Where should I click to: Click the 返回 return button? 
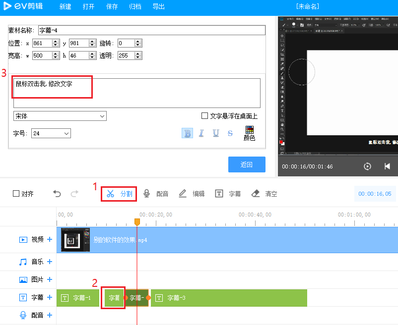(x=247, y=164)
